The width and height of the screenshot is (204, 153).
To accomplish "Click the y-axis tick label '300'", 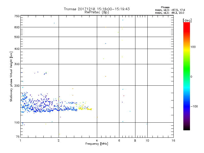I will tap(17, 64).
